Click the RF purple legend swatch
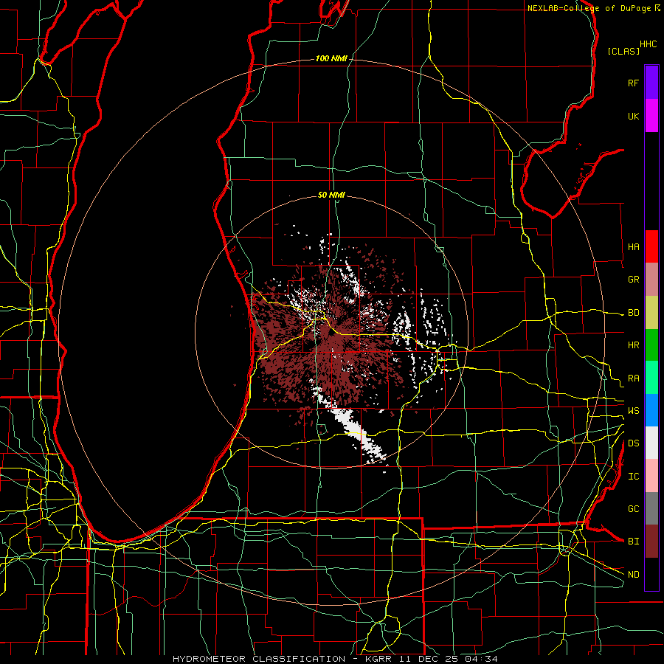Image resolution: width=664 pixels, height=664 pixels. 651,83
